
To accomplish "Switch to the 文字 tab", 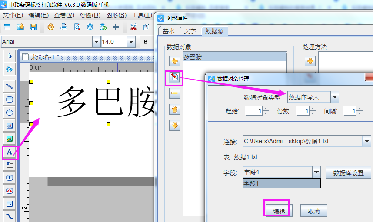I will tap(190, 31).
